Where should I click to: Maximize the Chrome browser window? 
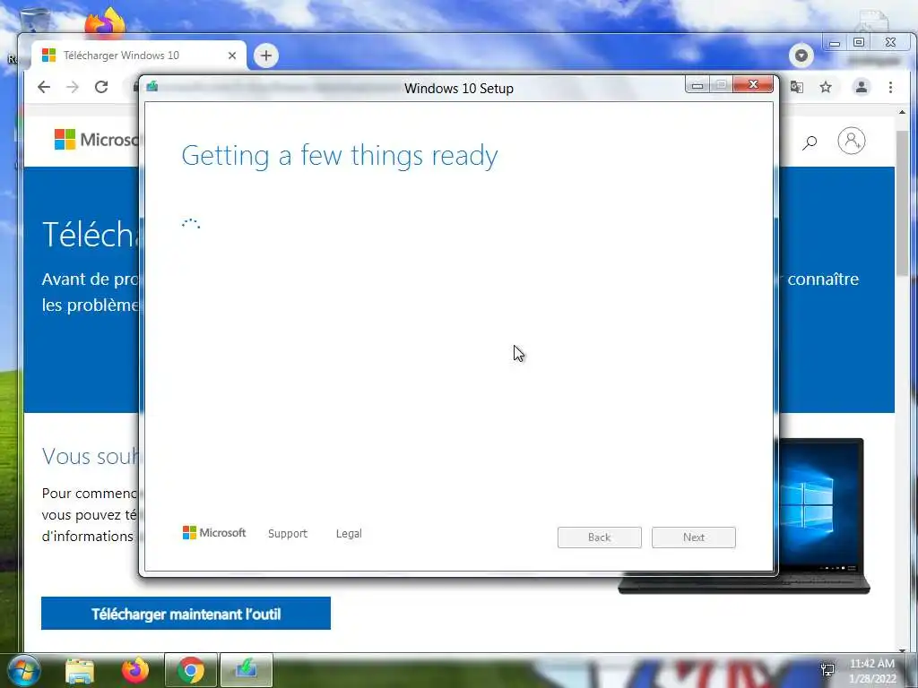click(x=859, y=42)
